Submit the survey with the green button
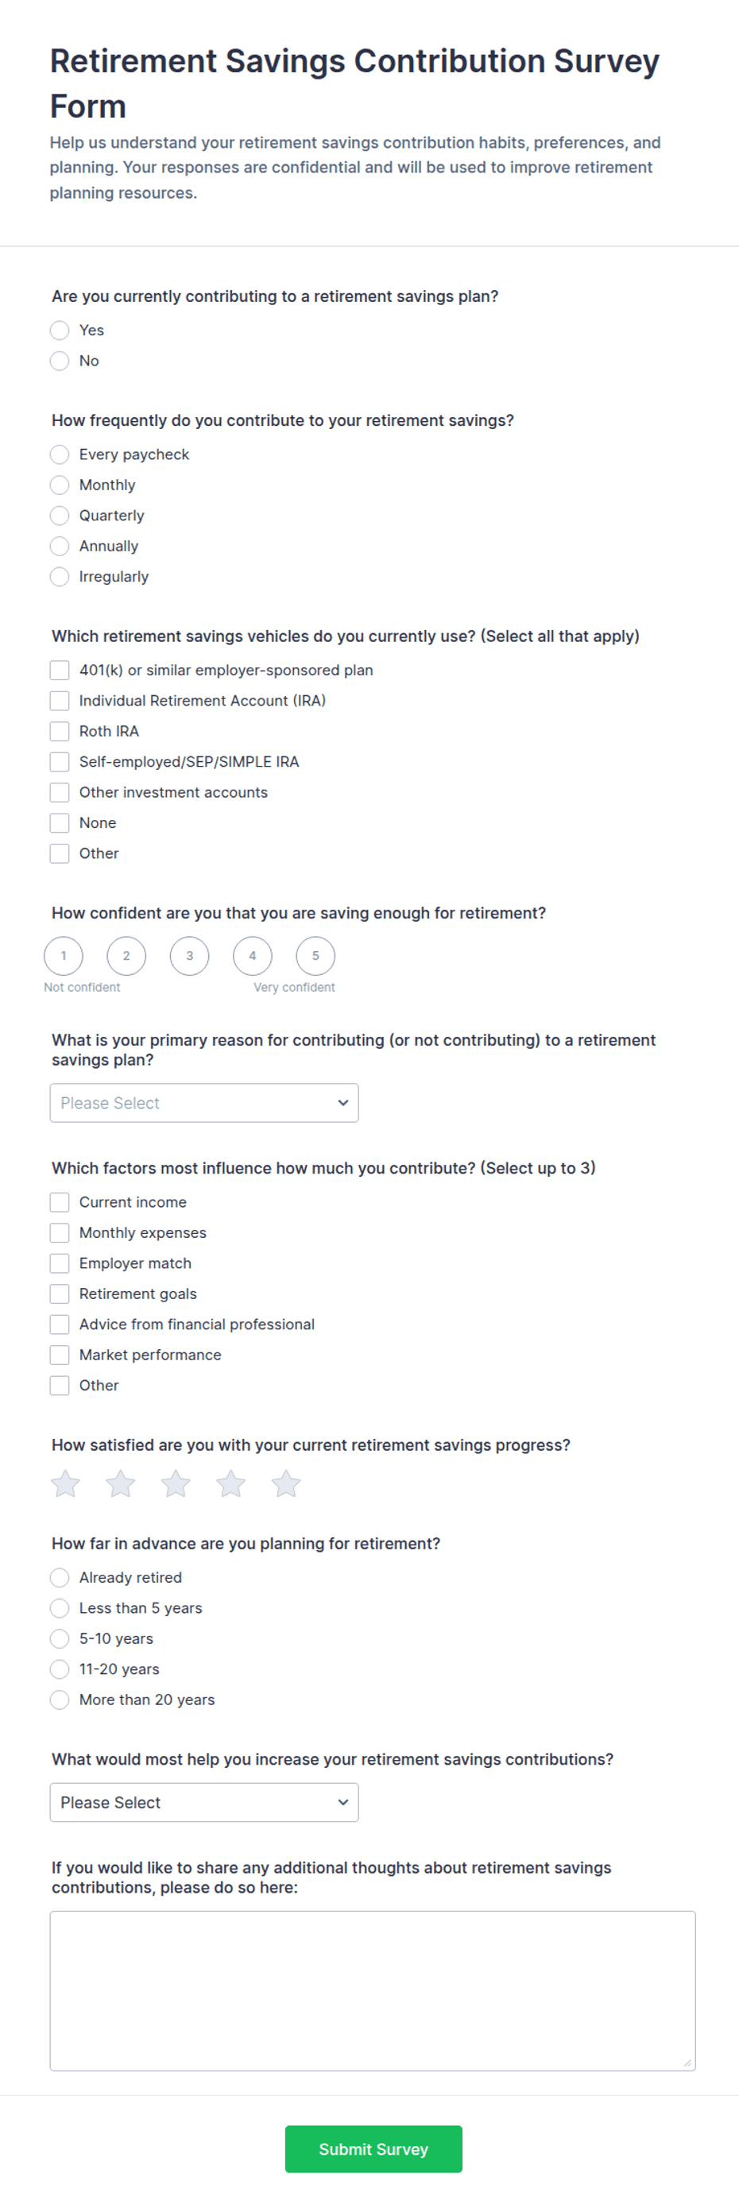 [x=373, y=2148]
